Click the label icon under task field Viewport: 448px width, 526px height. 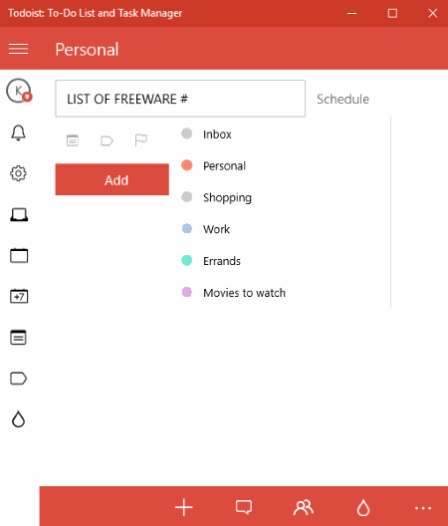click(107, 140)
